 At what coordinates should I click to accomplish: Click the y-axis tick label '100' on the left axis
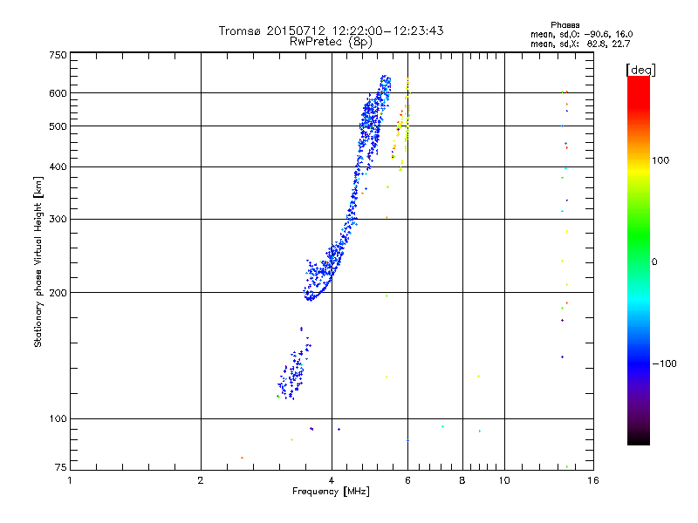[58, 418]
